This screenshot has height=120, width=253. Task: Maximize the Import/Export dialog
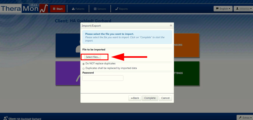click(x=171, y=26)
